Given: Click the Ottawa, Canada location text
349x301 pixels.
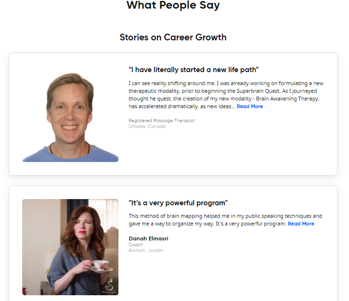Looking at the screenshot, I should 147,126.
